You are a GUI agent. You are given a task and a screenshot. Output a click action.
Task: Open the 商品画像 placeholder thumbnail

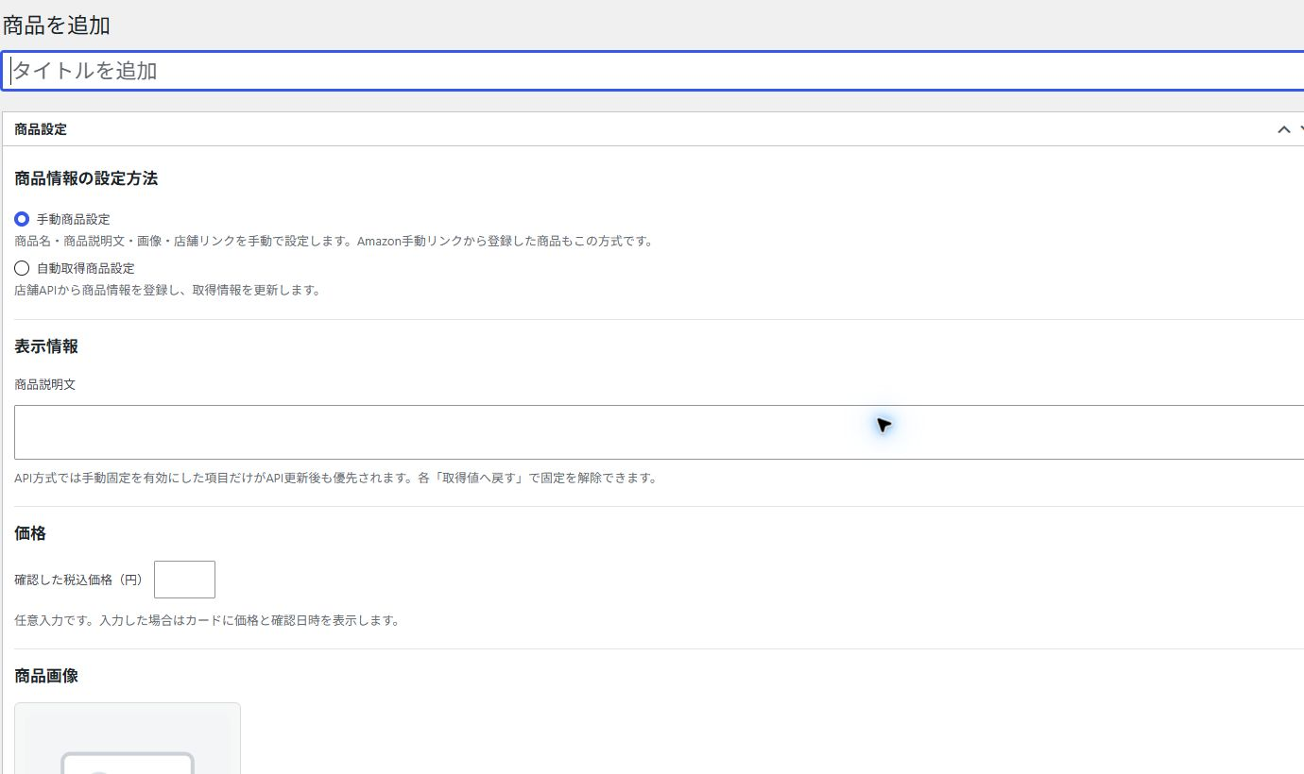click(128, 738)
